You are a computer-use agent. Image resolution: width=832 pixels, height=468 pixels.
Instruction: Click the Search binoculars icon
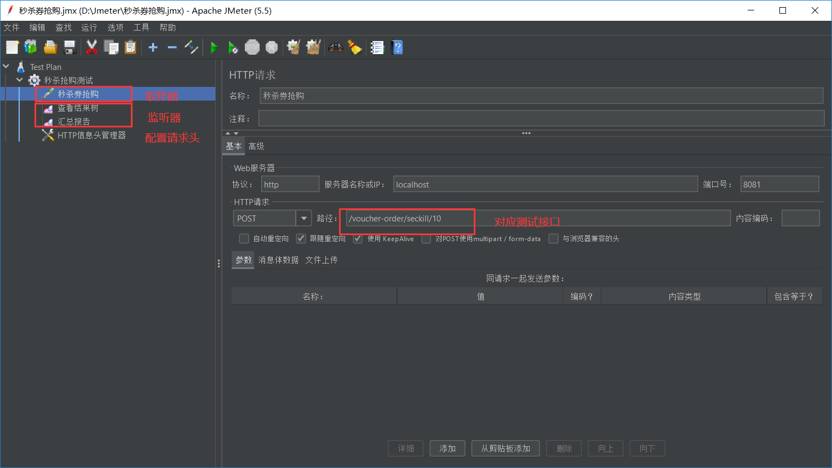(x=335, y=48)
